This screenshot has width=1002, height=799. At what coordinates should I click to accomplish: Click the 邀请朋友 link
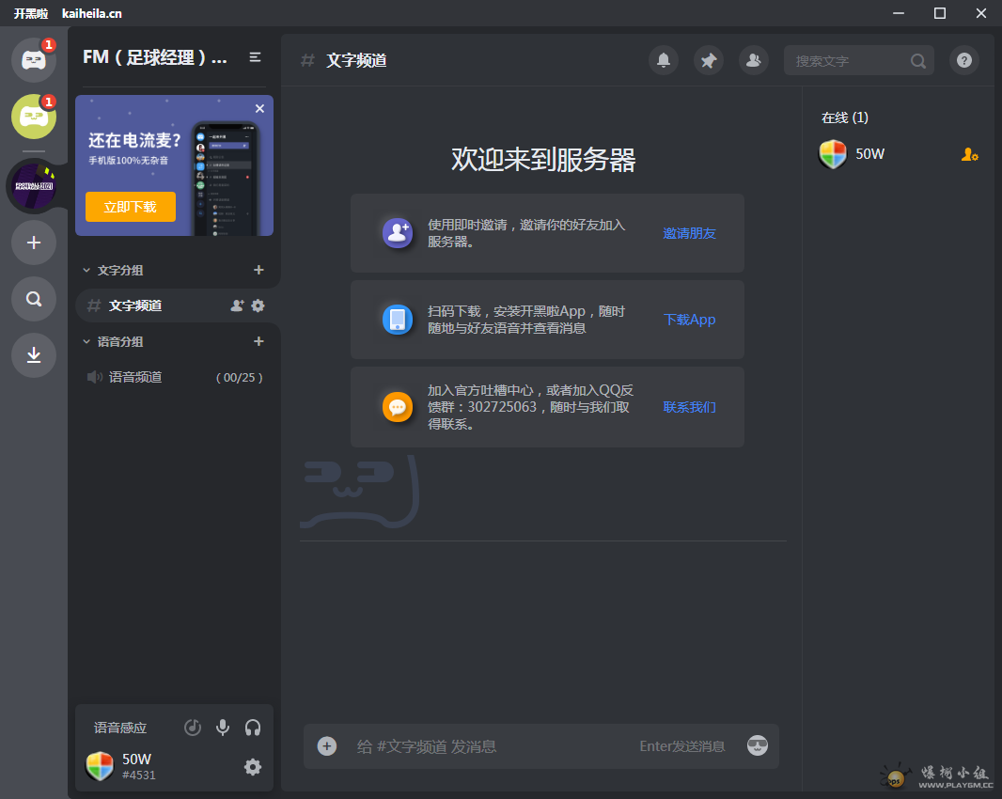(690, 233)
